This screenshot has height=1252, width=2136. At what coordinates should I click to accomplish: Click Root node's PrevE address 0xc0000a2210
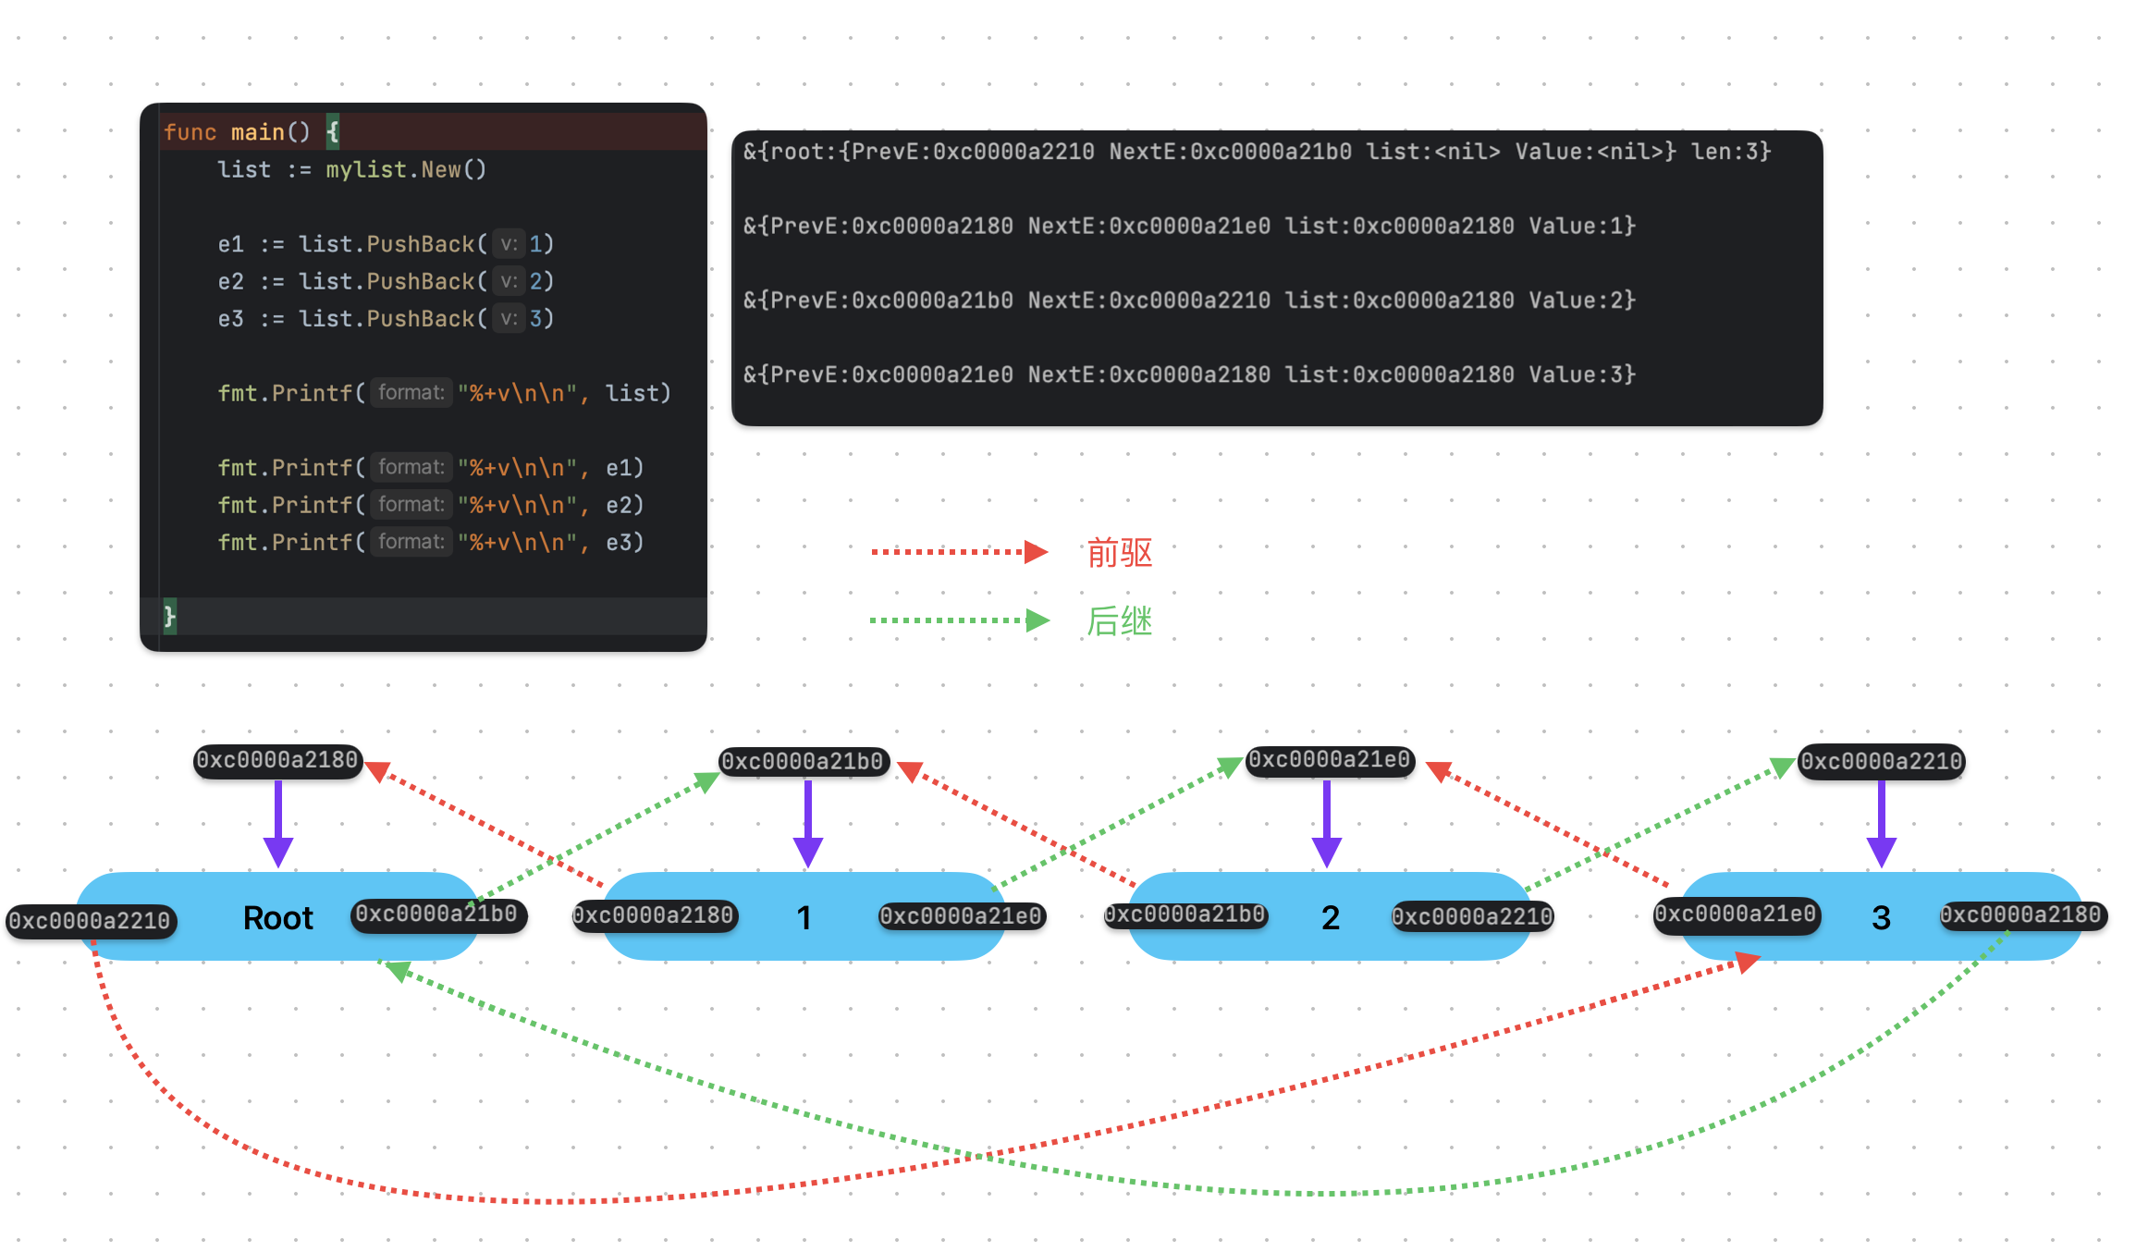coord(91,921)
